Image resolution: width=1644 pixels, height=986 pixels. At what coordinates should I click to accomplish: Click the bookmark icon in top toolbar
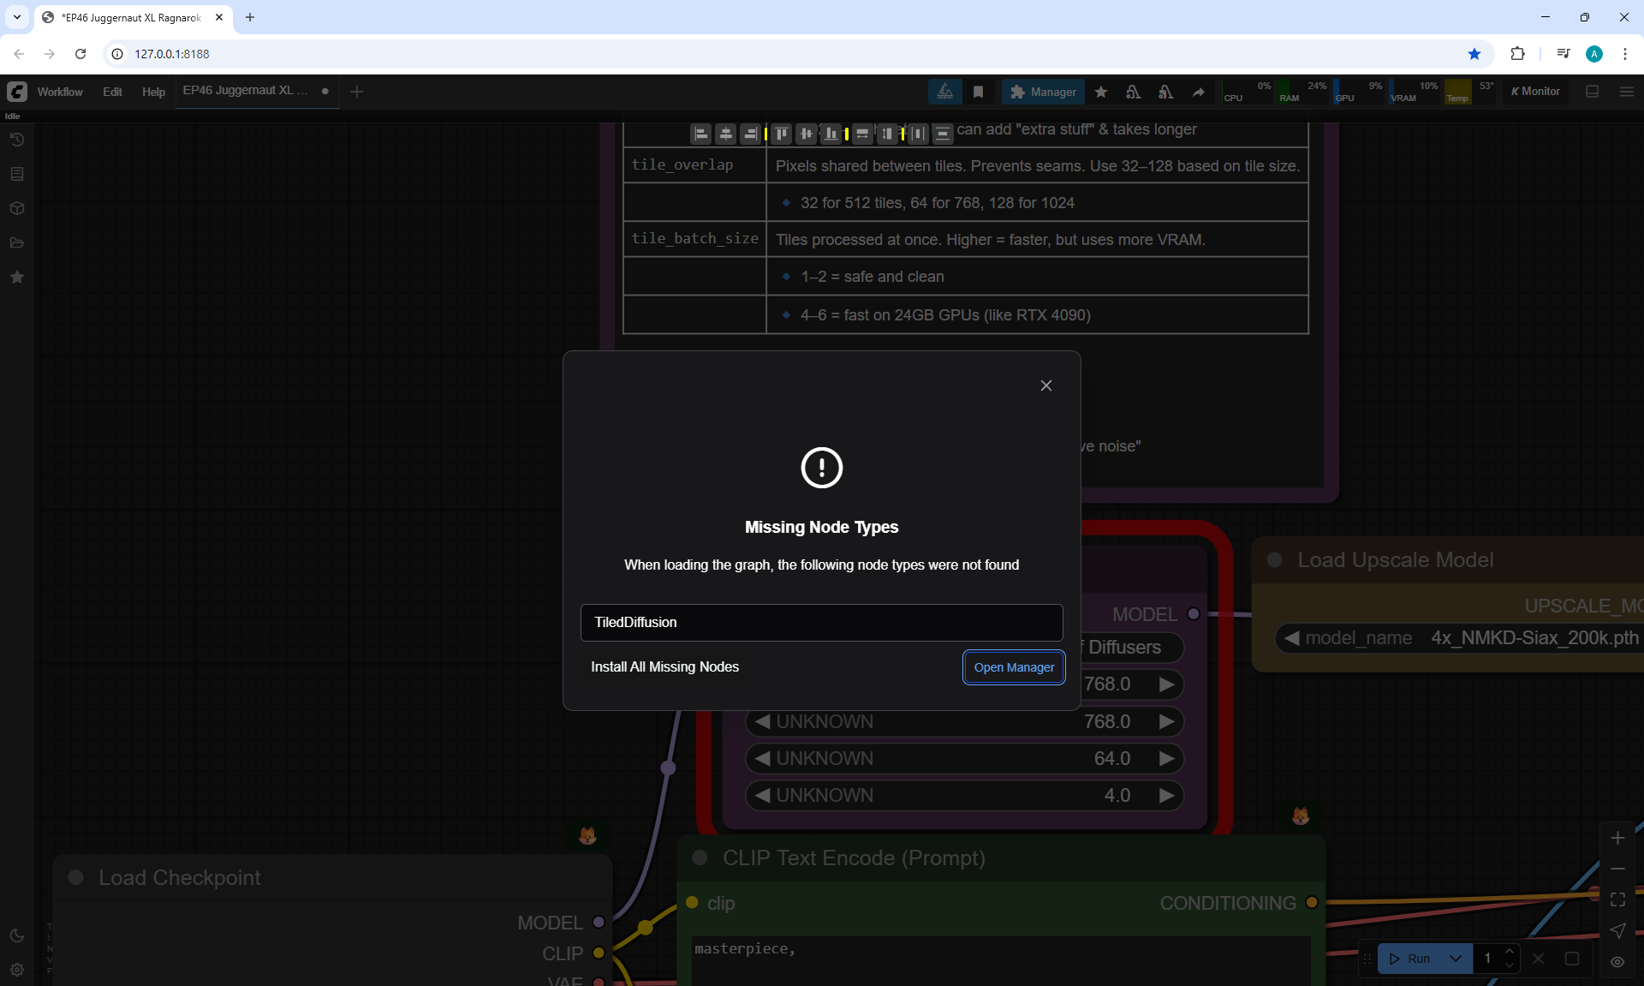coord(978,92)
